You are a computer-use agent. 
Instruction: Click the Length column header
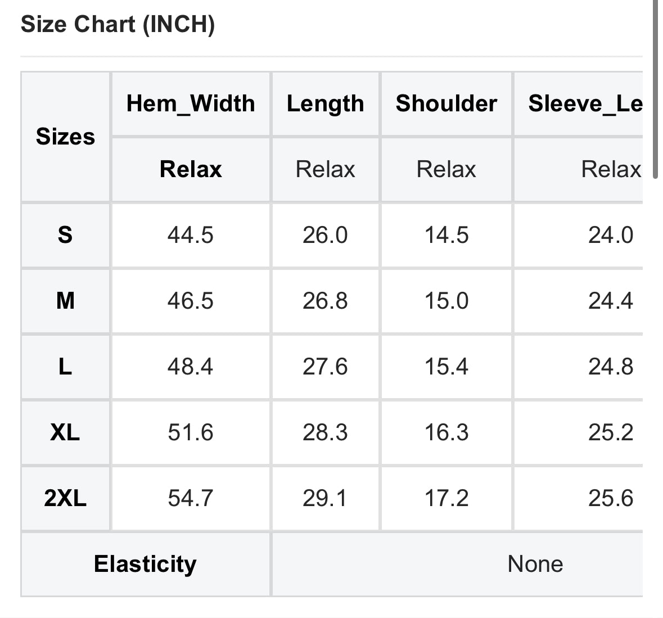click(325, 103)
